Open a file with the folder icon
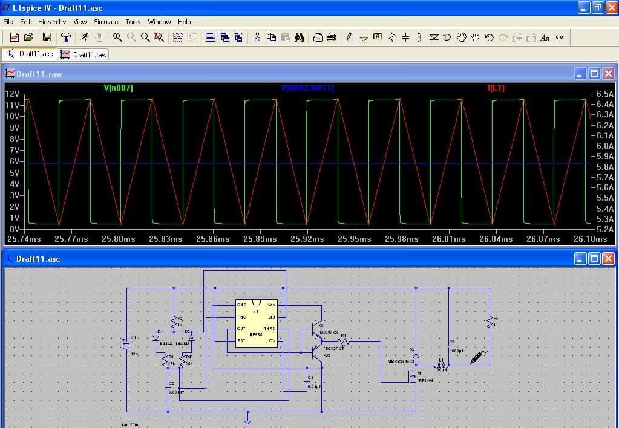 [28, 37]
